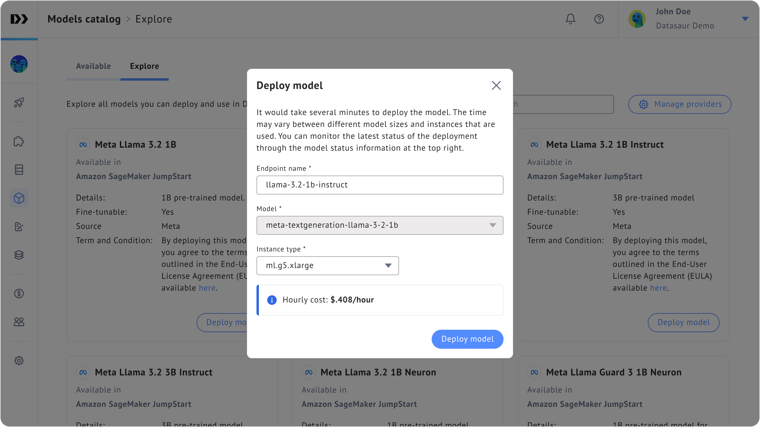Click the dollar sign billing icon

[x=19, y=294]
